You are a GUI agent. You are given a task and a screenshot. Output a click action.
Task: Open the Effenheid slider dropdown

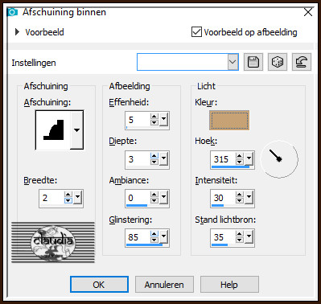click(163, 120)
